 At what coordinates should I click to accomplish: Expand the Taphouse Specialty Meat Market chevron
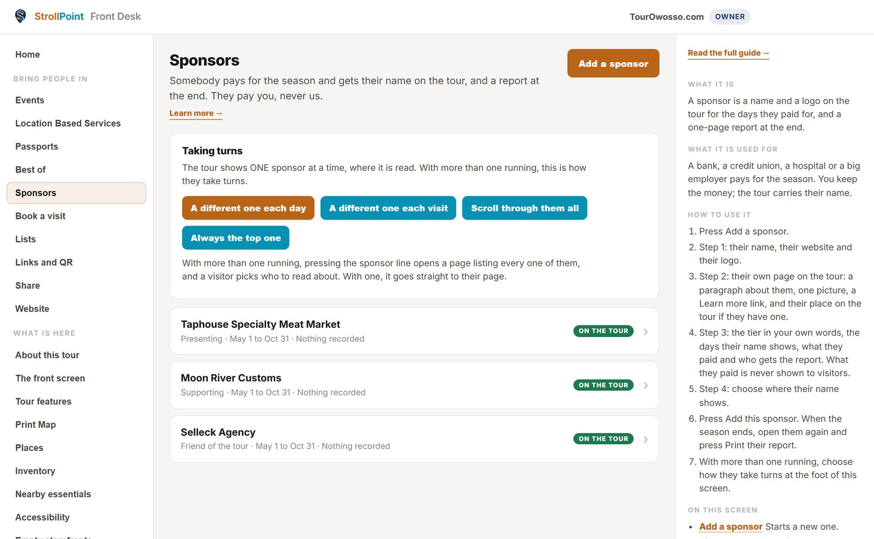coord(645,332)
